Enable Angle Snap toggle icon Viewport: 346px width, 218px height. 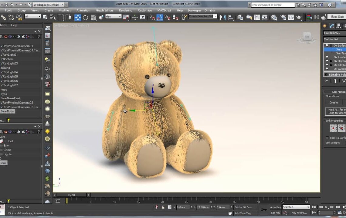[x=160, y=18]
